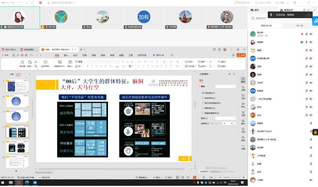Open the Properties (属性) sidebar icon

(x=243, y=80)
